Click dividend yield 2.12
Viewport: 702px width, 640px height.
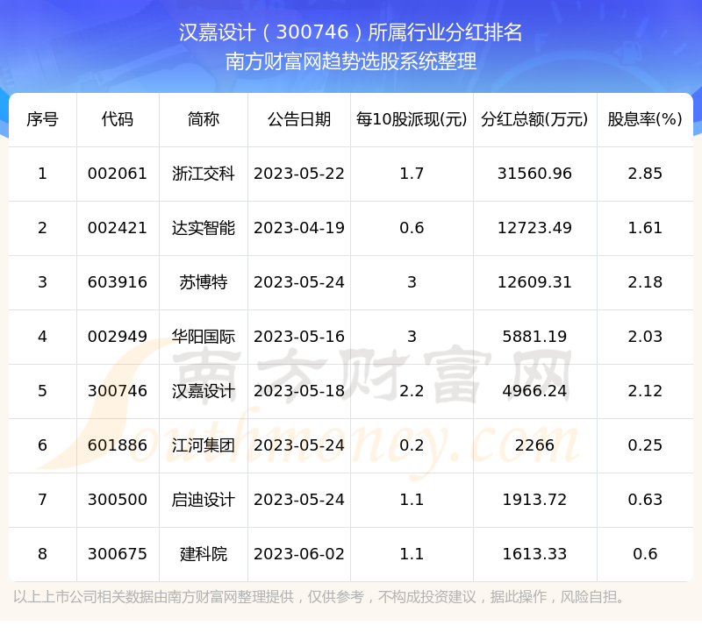pyautogui.click(x=645, y=391)
